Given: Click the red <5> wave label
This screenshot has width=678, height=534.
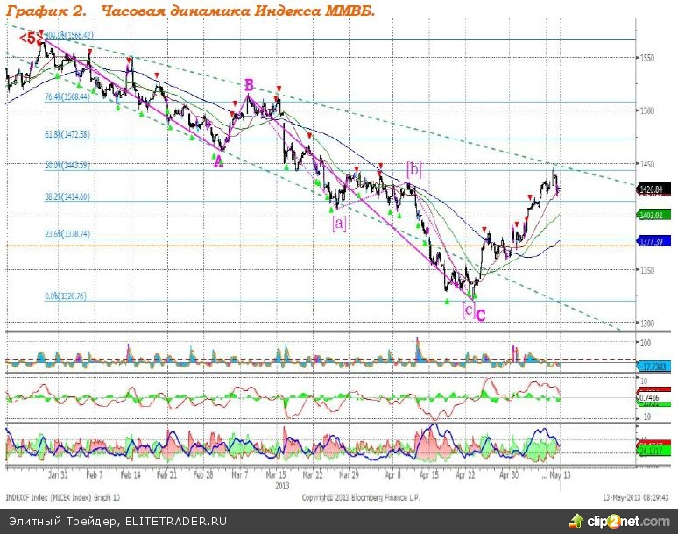Looking at the screenshot, I should point(32,38).
